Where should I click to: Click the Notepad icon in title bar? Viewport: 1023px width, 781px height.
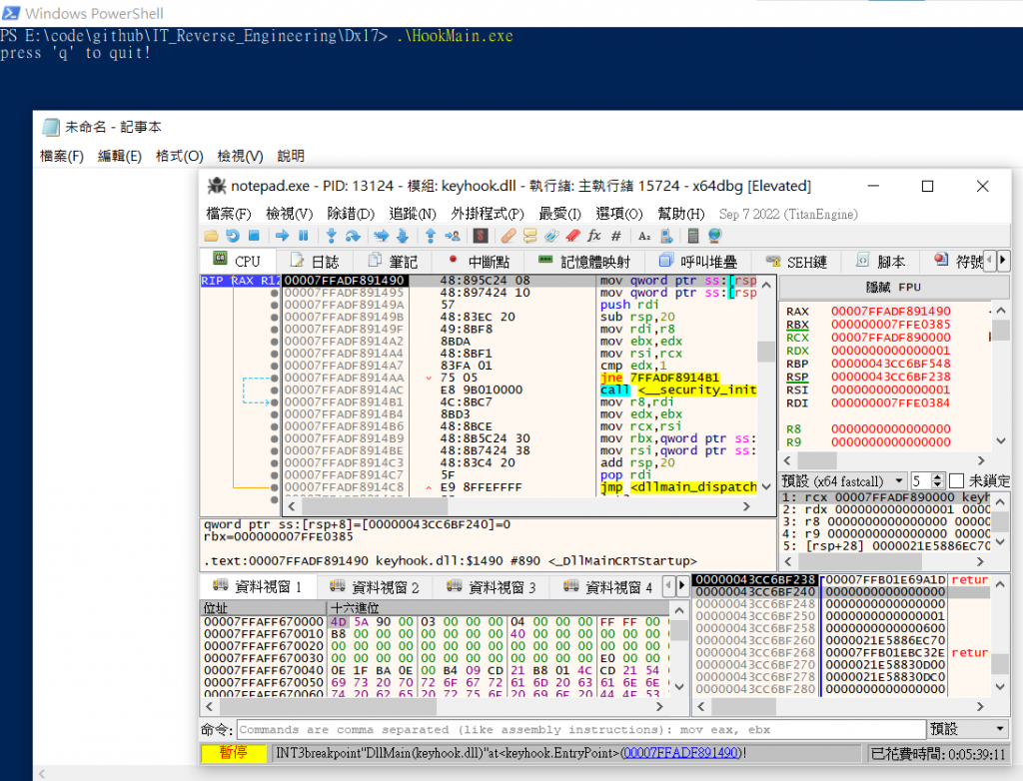pos(51,127)
